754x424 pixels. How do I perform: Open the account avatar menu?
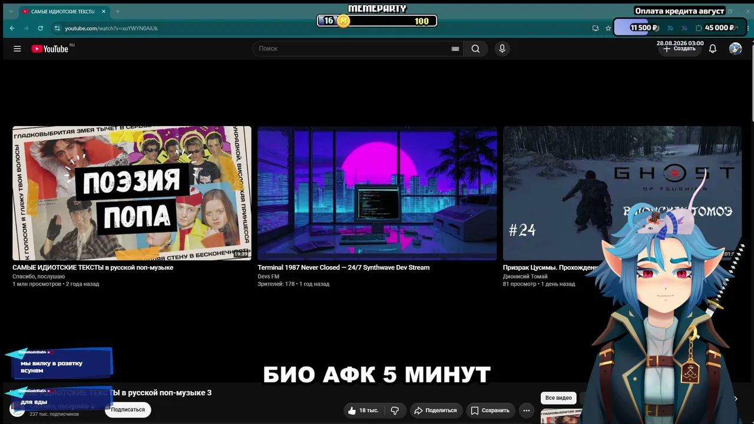click(735, 49)
